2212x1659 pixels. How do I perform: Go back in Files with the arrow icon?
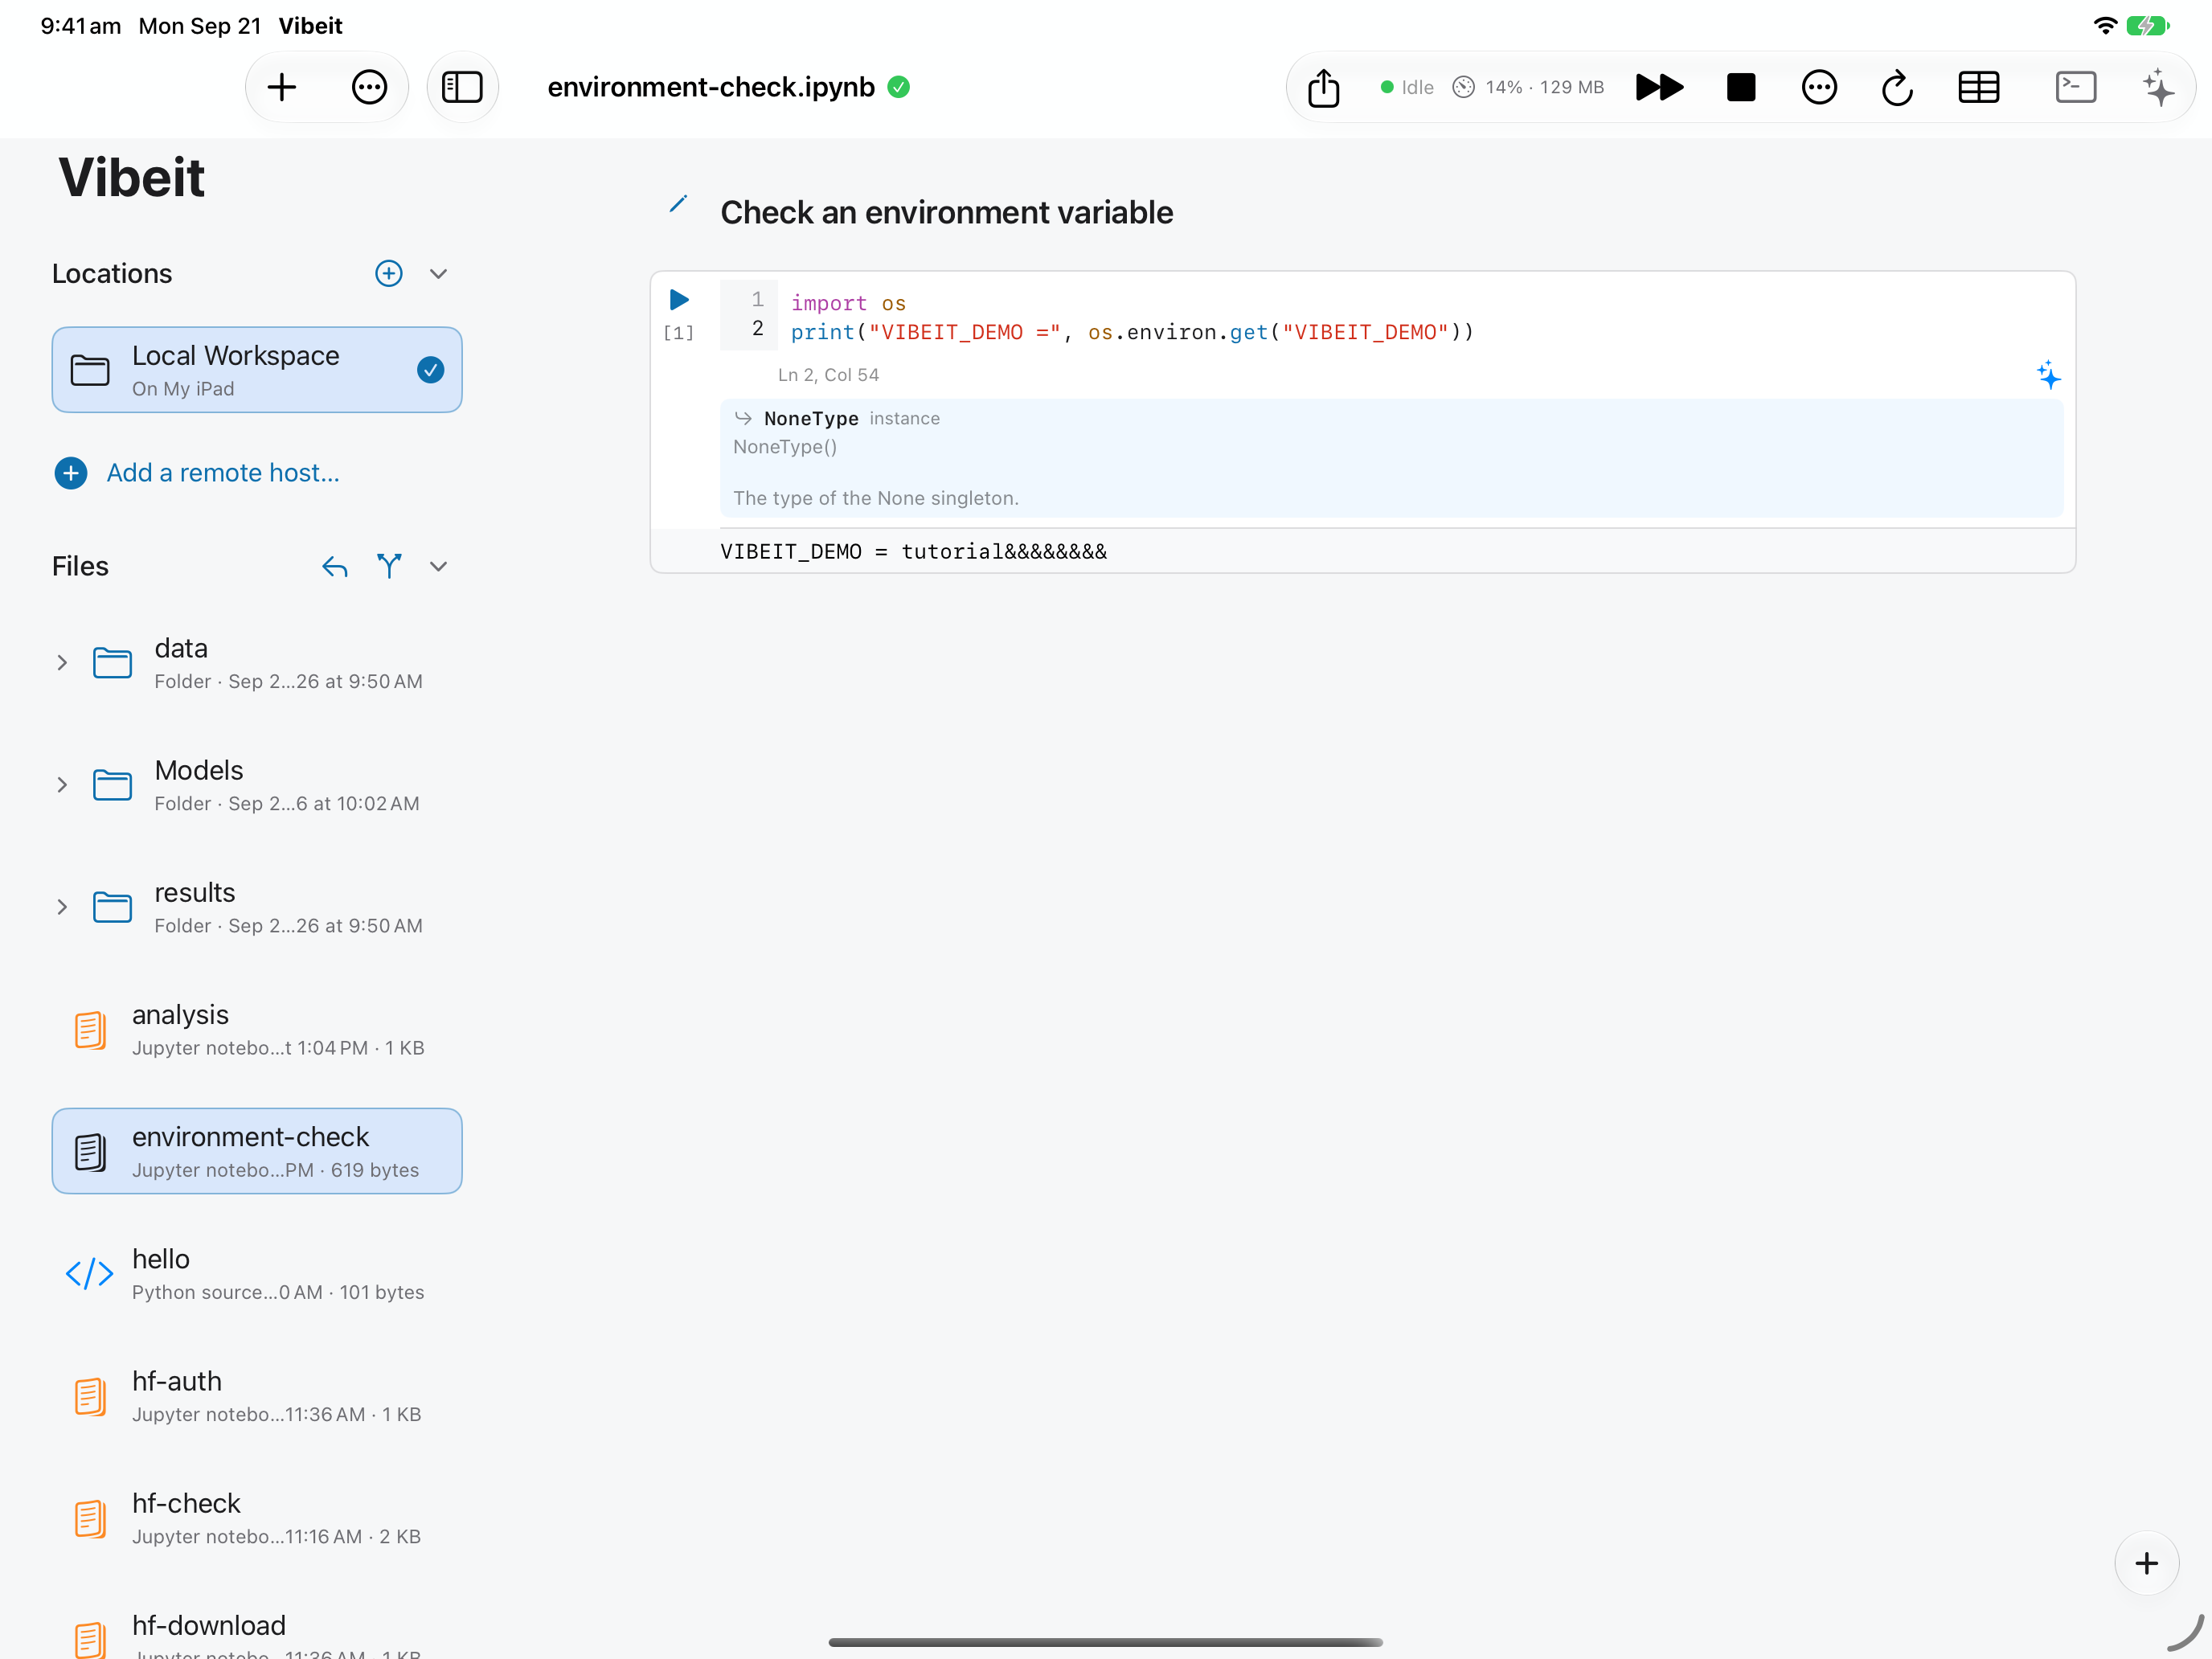(335, 567)
